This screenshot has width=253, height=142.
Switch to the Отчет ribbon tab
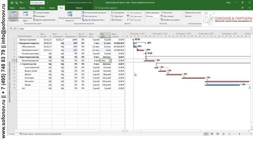[x=42, y=8]
